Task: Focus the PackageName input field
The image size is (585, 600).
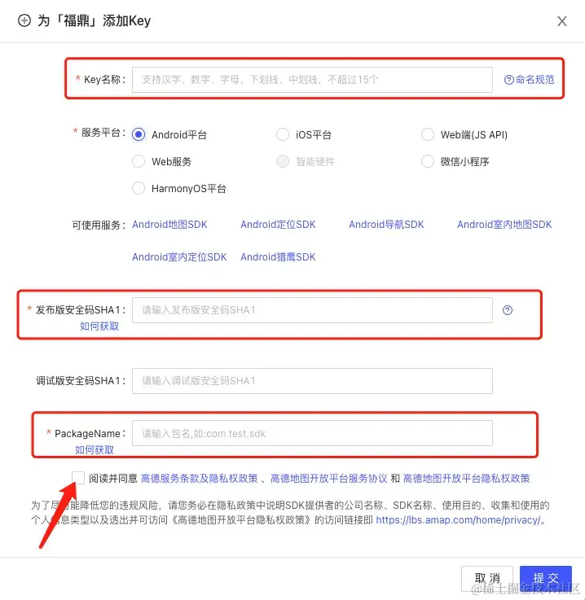Action: pos(312,433)
